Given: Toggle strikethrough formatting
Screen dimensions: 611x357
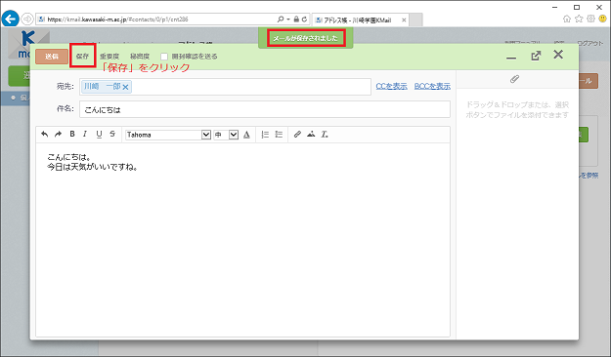Looking at the screenshot, I should pos(112,134).
